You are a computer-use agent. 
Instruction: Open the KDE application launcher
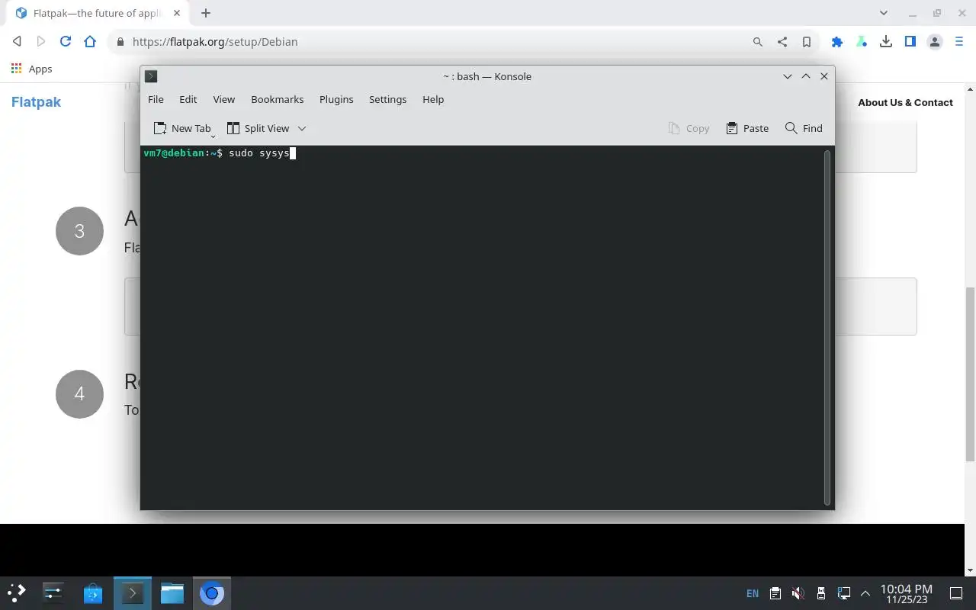click(17, 592)
